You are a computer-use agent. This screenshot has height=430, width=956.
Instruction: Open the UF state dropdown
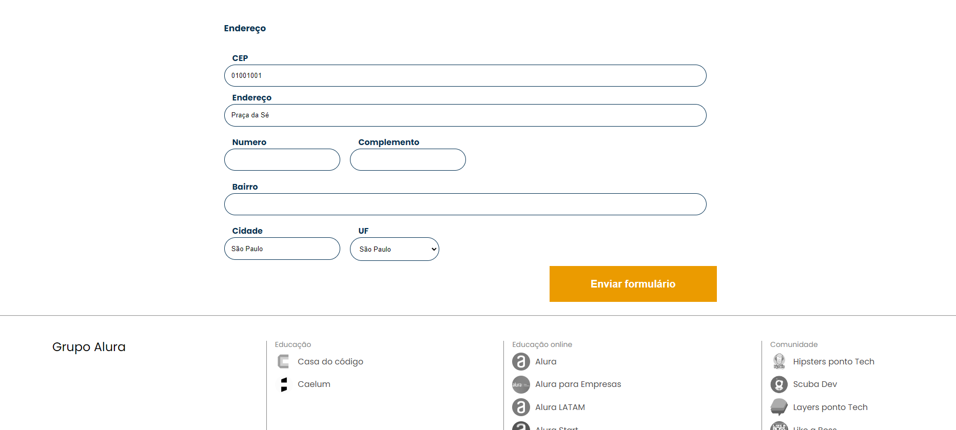click(395, 249)
